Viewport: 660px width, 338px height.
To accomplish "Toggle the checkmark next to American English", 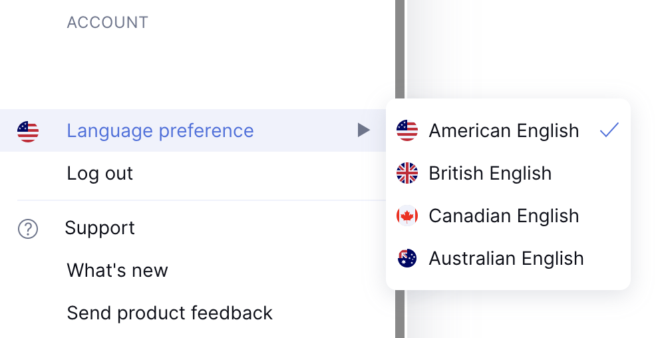I will [609, 130].
